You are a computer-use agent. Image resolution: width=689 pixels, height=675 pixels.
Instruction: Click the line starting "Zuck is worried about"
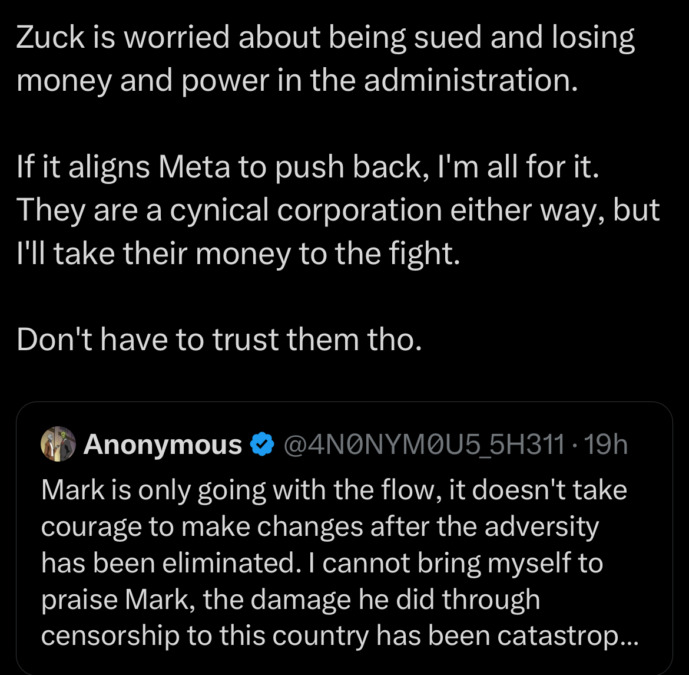(325, 37)
